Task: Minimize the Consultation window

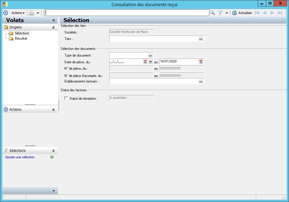Action: pyautogui.click(x=262, y=3)
